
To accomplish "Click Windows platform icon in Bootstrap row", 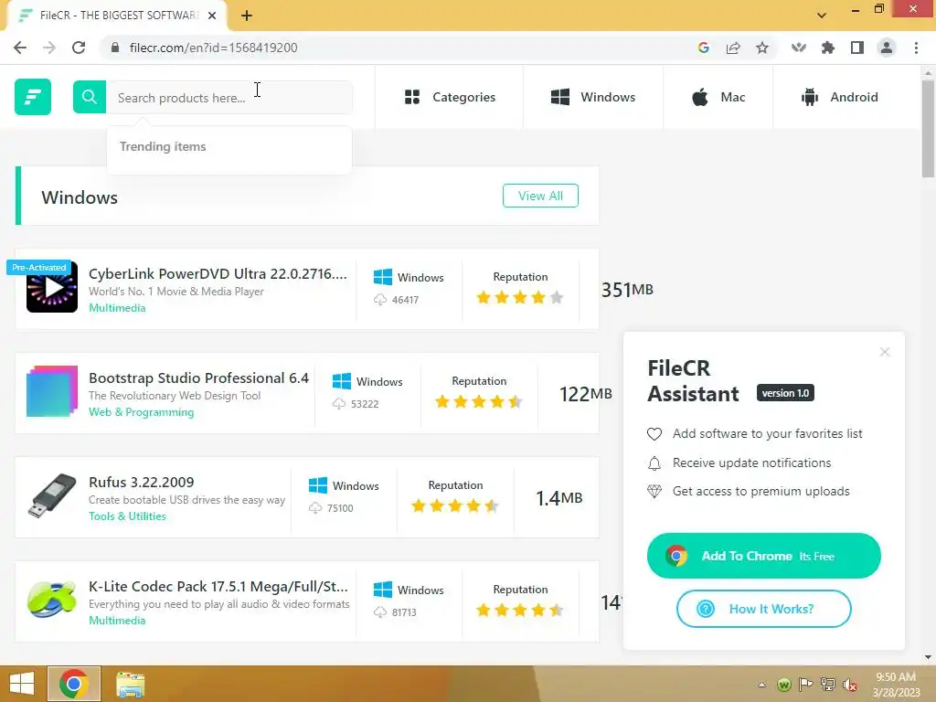I will (342, 381).
